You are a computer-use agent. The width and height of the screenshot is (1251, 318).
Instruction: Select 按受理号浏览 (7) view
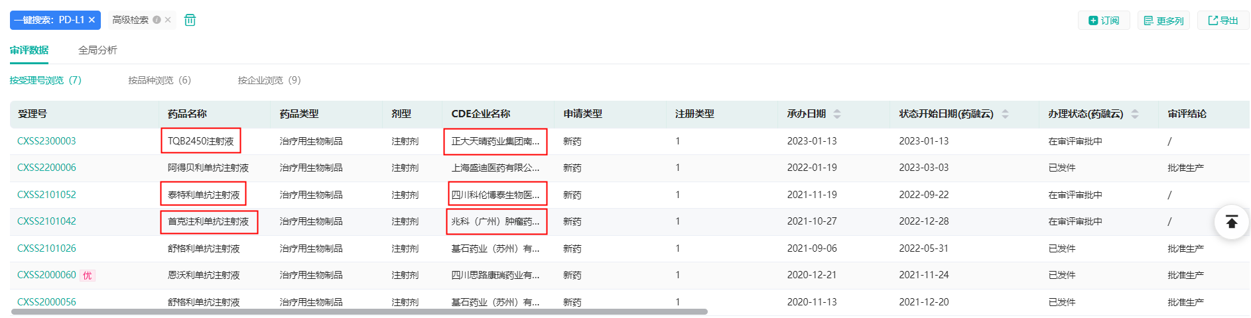pyautogui.click(x=45, y=80)
